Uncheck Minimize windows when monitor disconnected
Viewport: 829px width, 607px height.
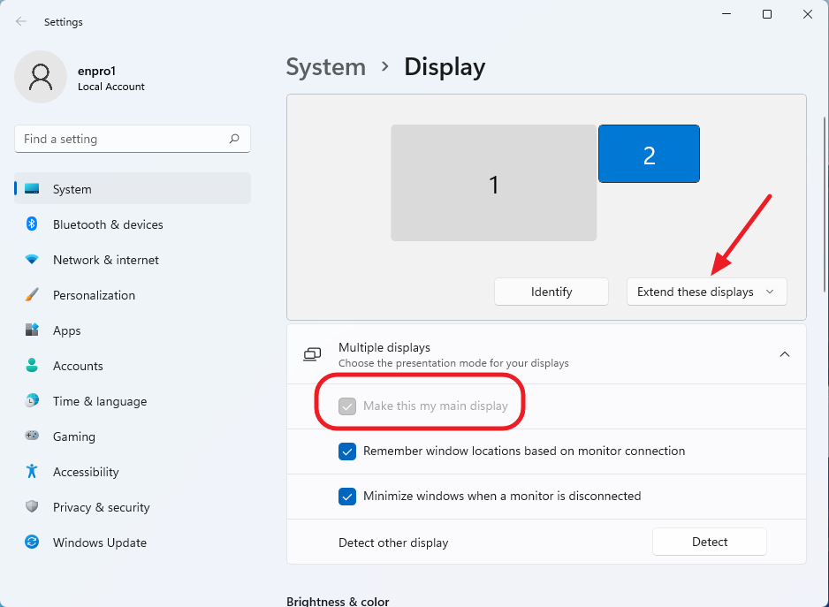point(347,496)
